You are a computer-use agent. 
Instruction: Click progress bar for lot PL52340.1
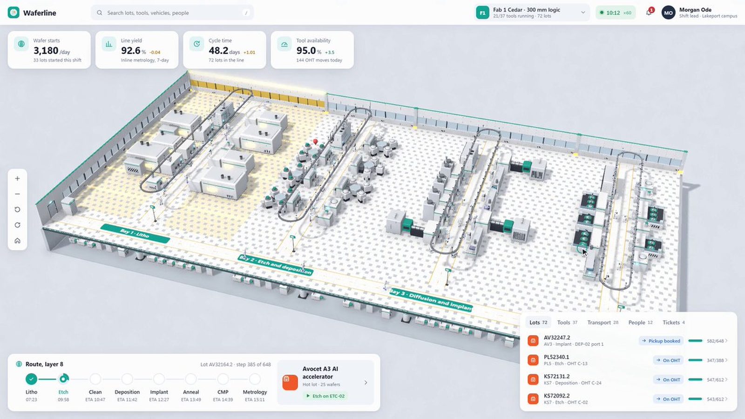pos(695,360)
